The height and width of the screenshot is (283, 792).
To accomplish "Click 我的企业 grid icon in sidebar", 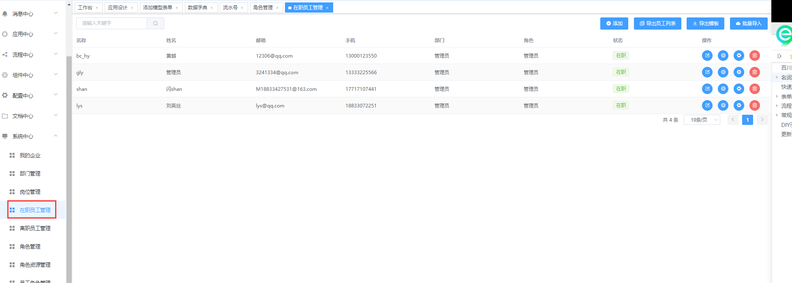I will point(12,155).
